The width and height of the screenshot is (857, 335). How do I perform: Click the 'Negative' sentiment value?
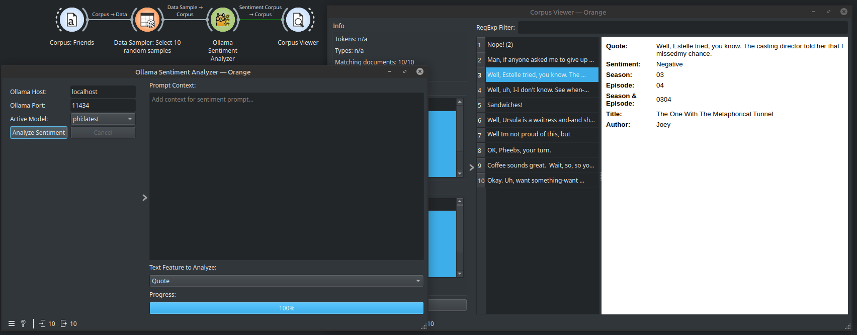click(669, 64)
